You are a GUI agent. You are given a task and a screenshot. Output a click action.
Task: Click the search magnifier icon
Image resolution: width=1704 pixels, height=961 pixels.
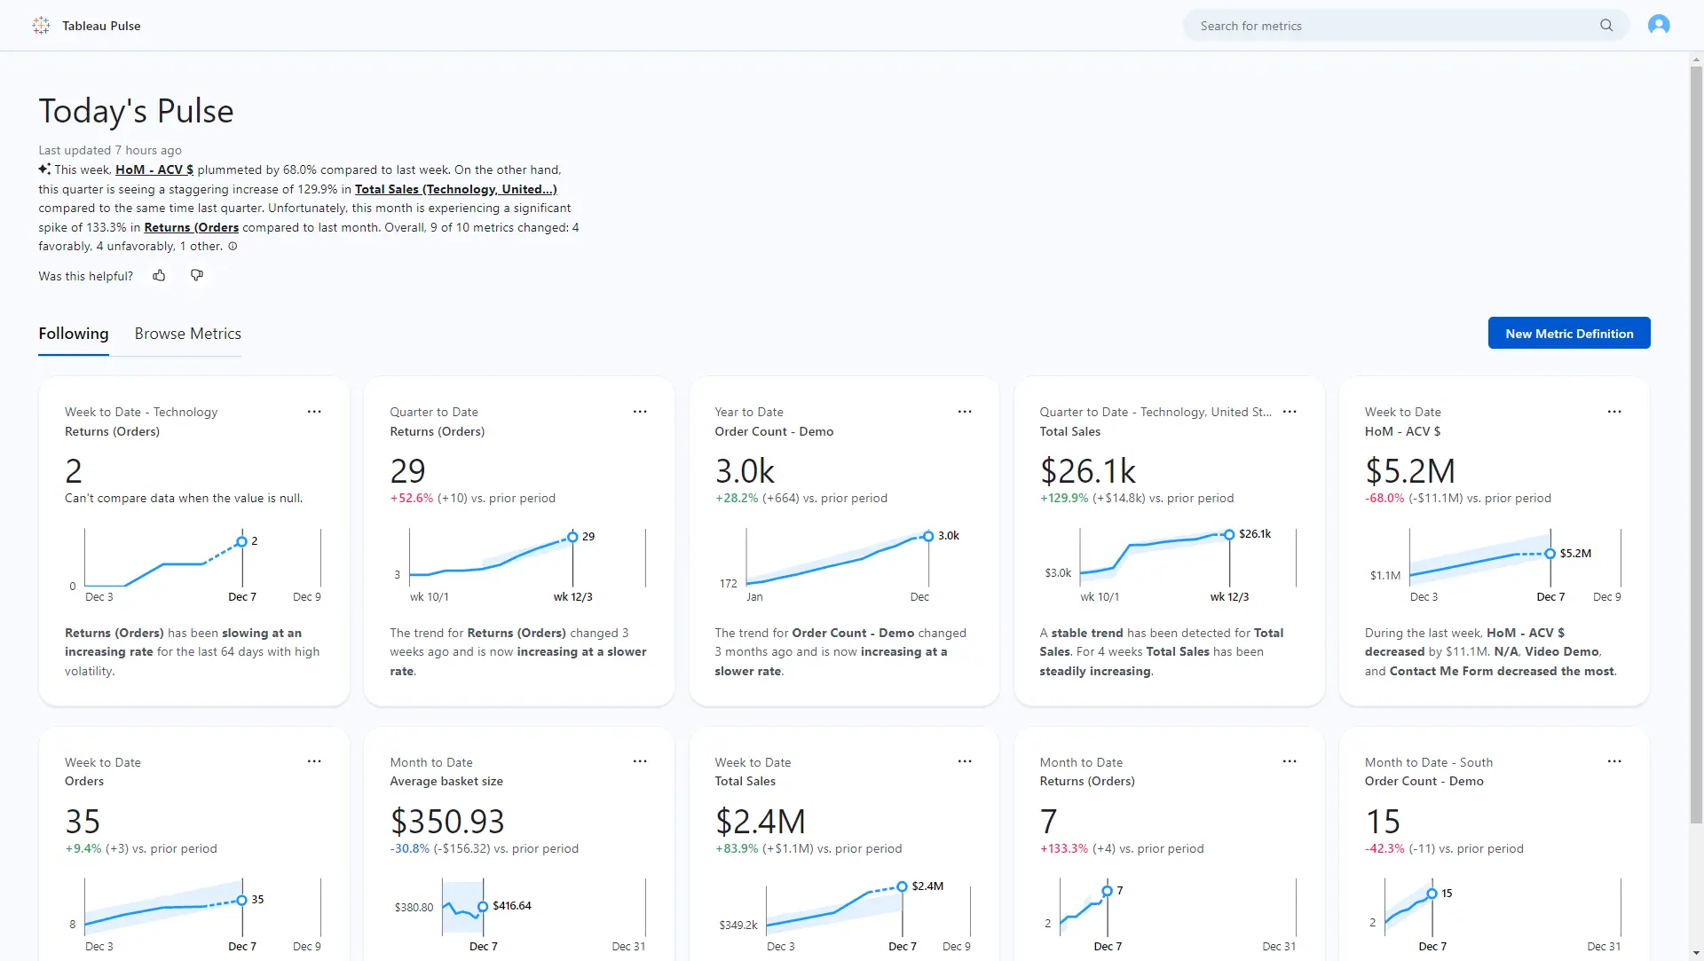point(1606,25)
